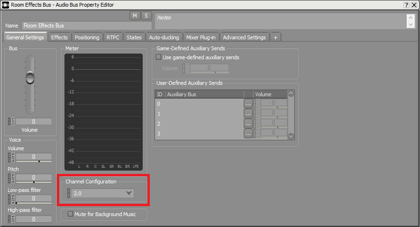Toggle the Solo (S) button

click(x=146, y=16)
